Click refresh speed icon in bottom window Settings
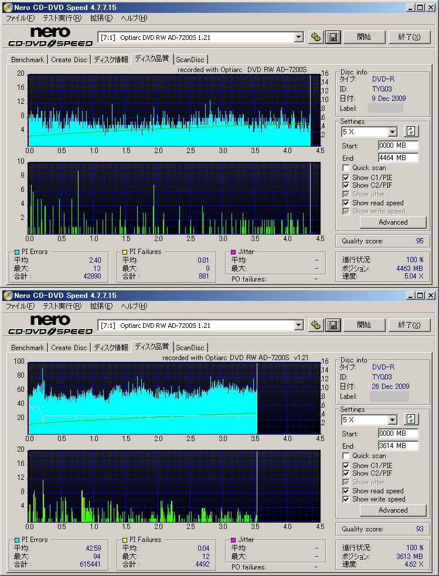Viewport: 439px width, 576px height. (x=411, y=419)
